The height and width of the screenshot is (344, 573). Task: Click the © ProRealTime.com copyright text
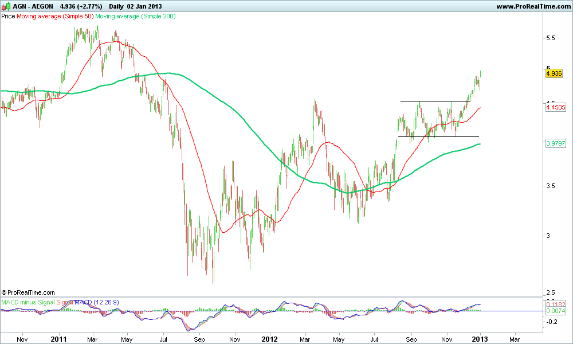(x=28, y=292)
